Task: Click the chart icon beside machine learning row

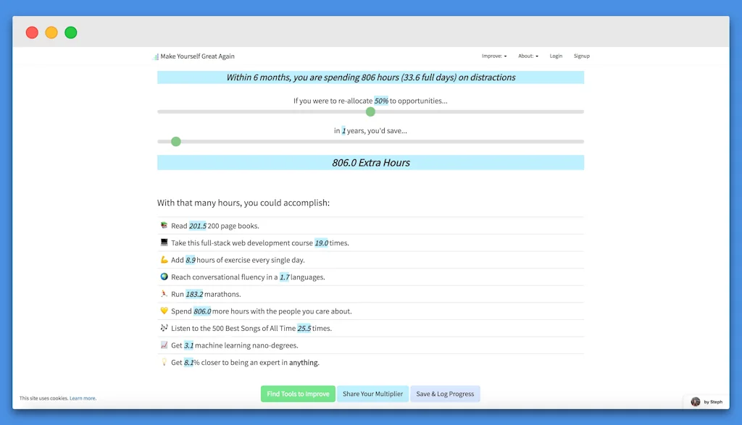Action: (x=164, y=345)
